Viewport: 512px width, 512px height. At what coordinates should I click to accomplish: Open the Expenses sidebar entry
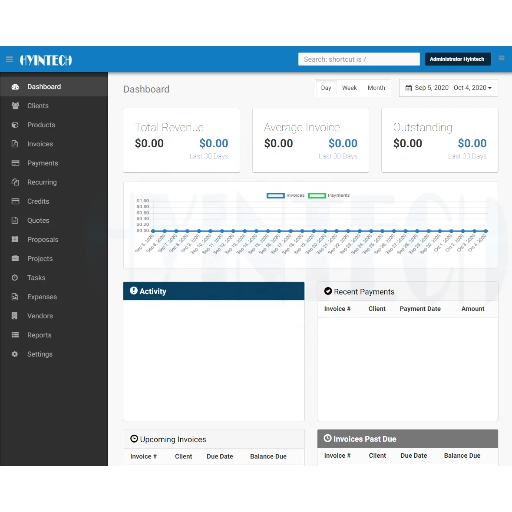tap(54, 297)
